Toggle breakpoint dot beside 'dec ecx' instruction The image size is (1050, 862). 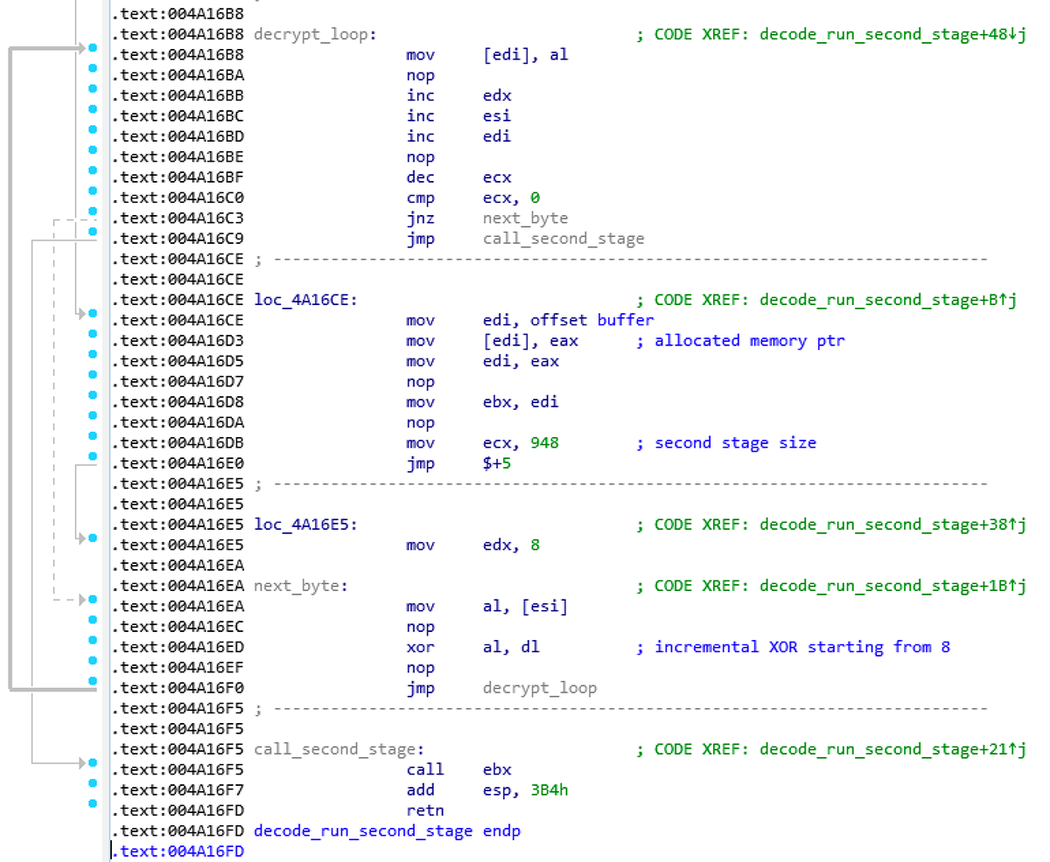click(x=93, y=170)
